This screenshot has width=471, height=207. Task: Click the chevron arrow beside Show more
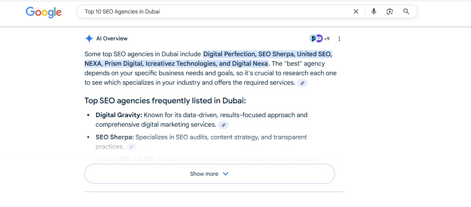(226, 174)
